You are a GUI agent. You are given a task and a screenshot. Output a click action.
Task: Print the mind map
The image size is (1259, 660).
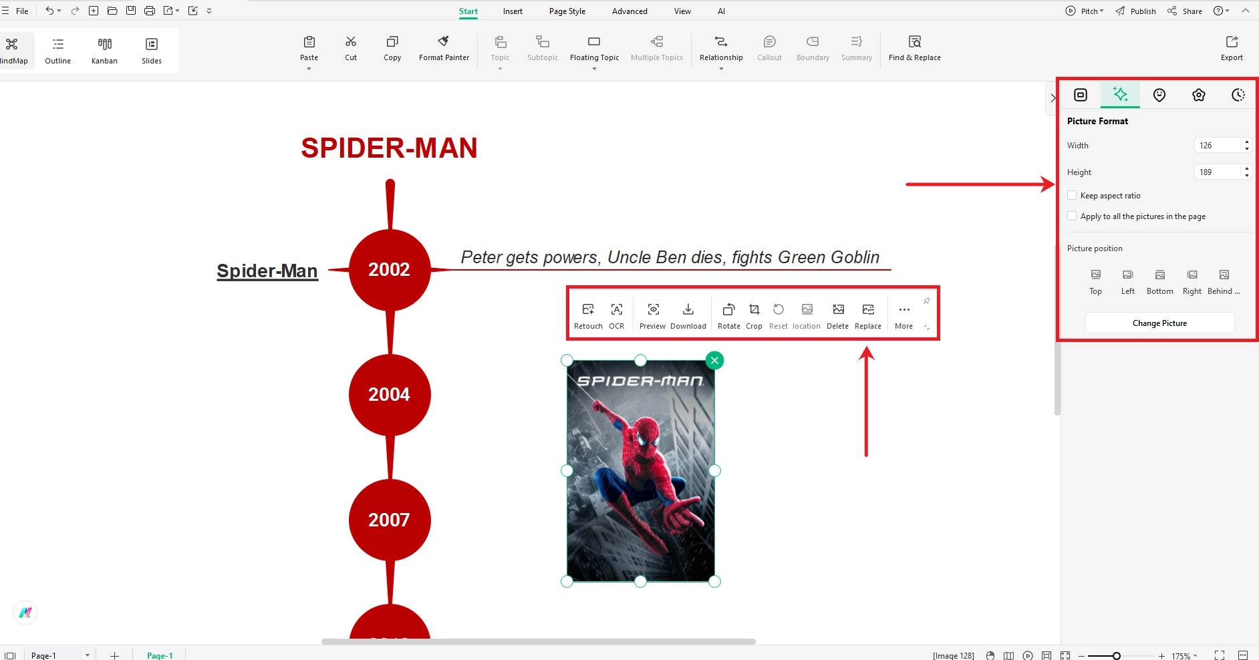coord(150,11)
